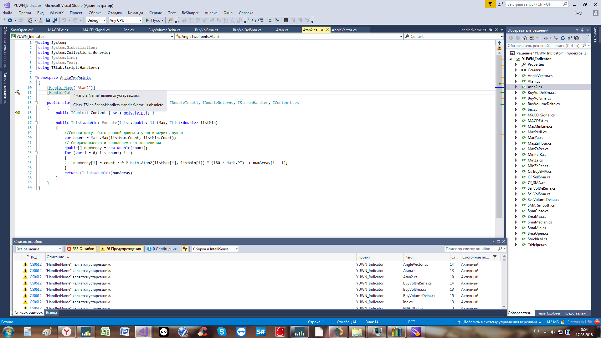Click the Save All toolbar icon
Viewport: 601px width, 338px height.
point(55,20)
